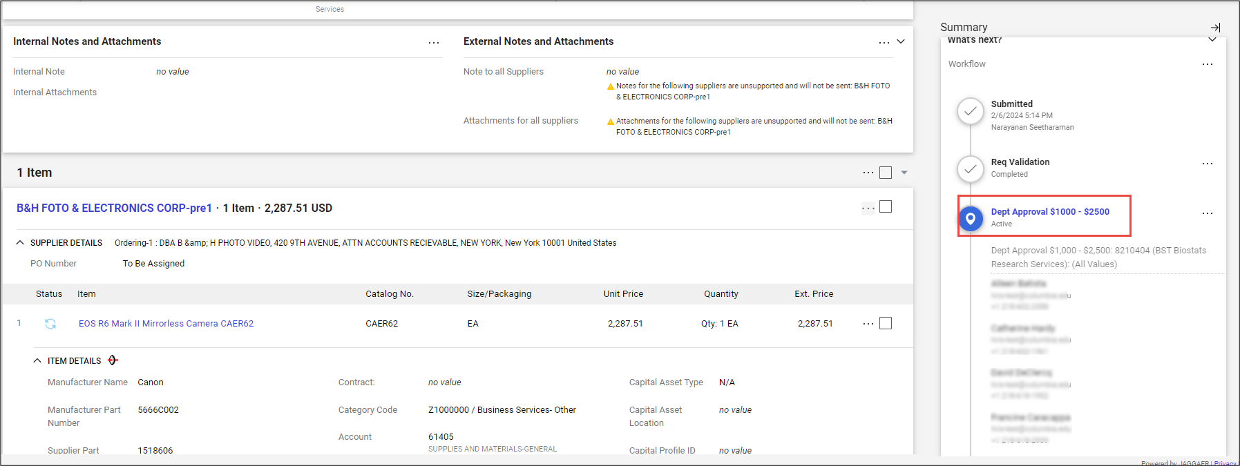Click Account value 61405
1240x466 pixels.
pos(441,436)
